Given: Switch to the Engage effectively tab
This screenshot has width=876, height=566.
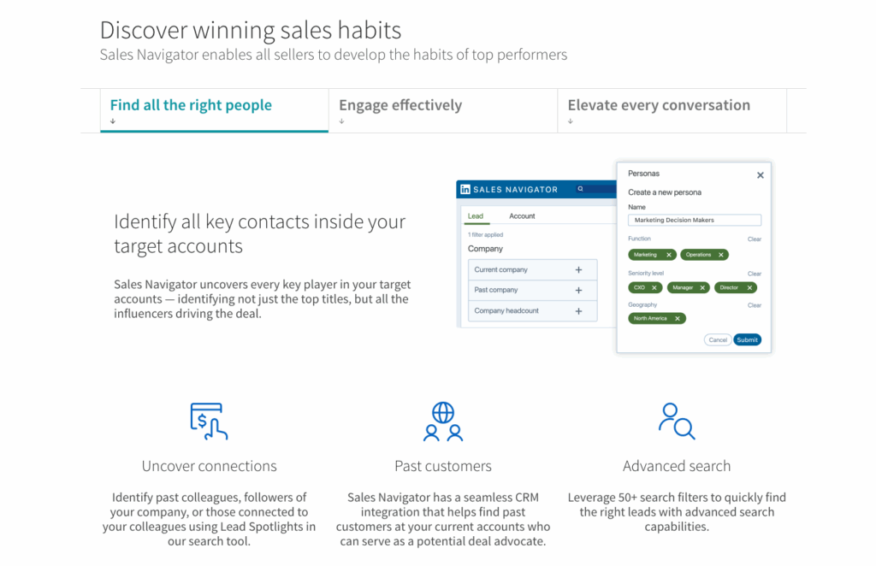Looking at the screenshot, I should [400, 105].
